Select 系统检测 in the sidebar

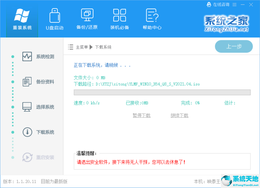tap(39, 56)
